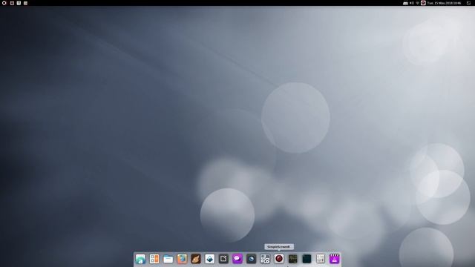This screenshot has width=475, height=267.
Task: Open the Wi-Fi network tray icon
Action: (417, 3)
